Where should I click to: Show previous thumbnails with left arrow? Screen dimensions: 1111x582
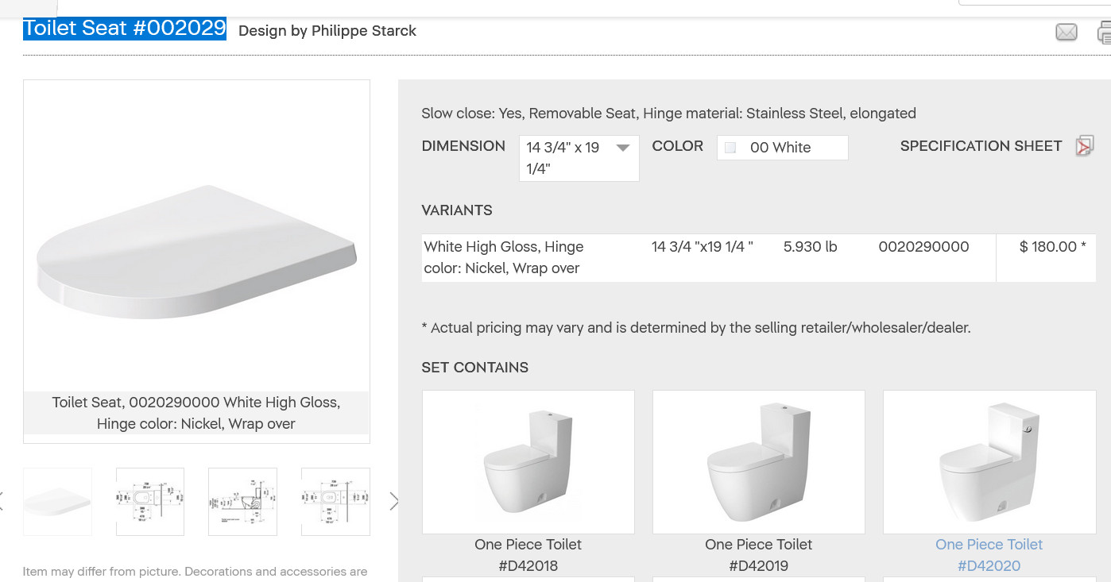coord(2,501)
